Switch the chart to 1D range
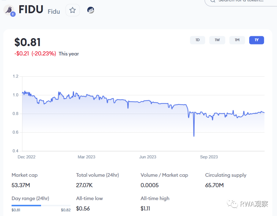 [x=197, y=40]
